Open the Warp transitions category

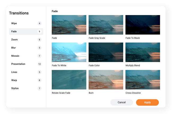(26, 80)
